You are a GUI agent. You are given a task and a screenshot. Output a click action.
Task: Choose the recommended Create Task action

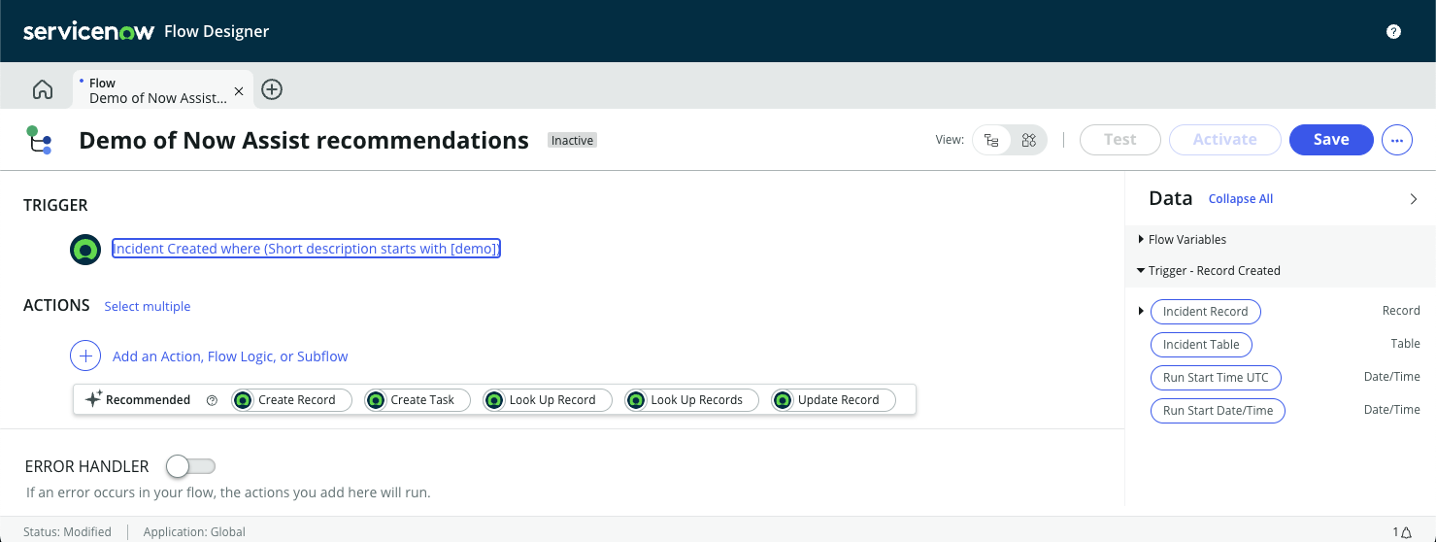pyautogui.click(x=417, y=400)
